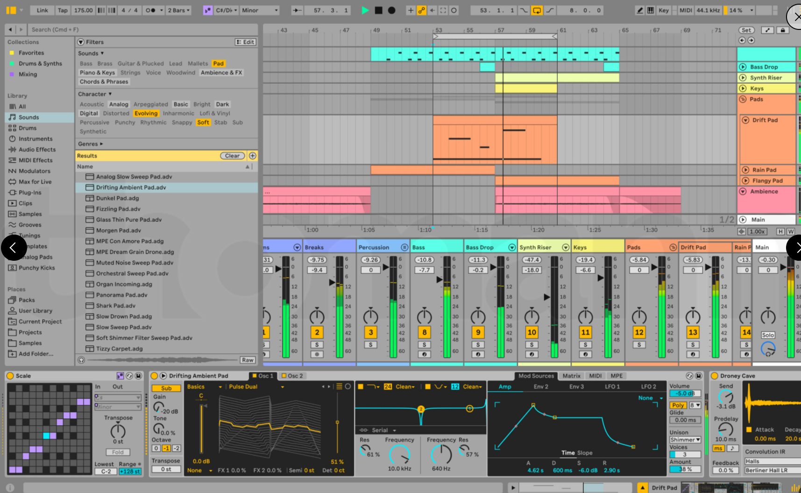The height and width of the screenshot is (493, 801).
Task: Toggle the Draw Mode pencil icon
Action: coord(639,10)
